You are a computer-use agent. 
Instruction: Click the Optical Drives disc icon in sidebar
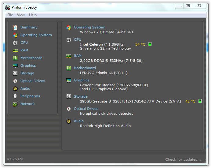click(15, 81)
